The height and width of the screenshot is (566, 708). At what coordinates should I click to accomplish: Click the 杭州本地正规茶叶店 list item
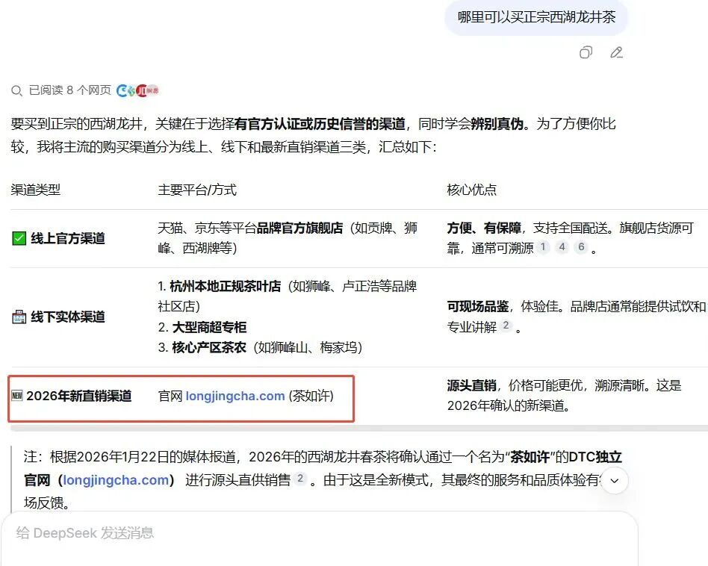coord(225,286)
